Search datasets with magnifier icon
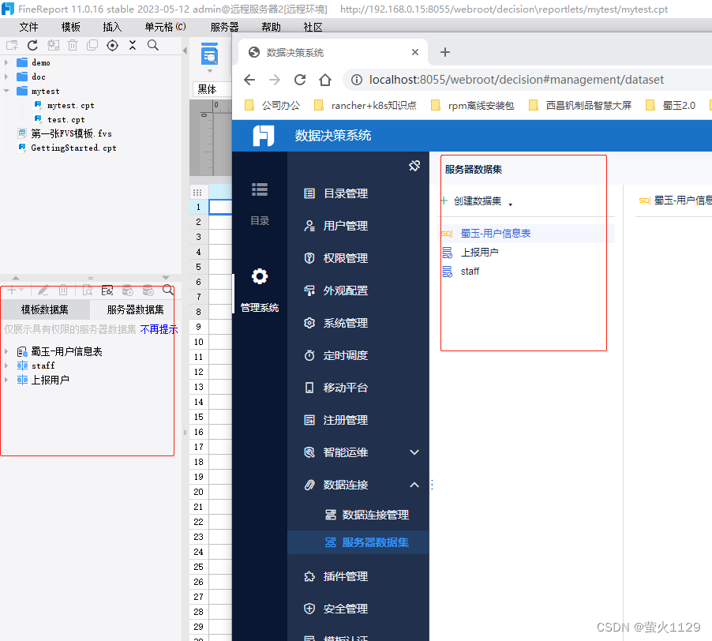This screenshot has width=712, height=641. pos(168,290)
